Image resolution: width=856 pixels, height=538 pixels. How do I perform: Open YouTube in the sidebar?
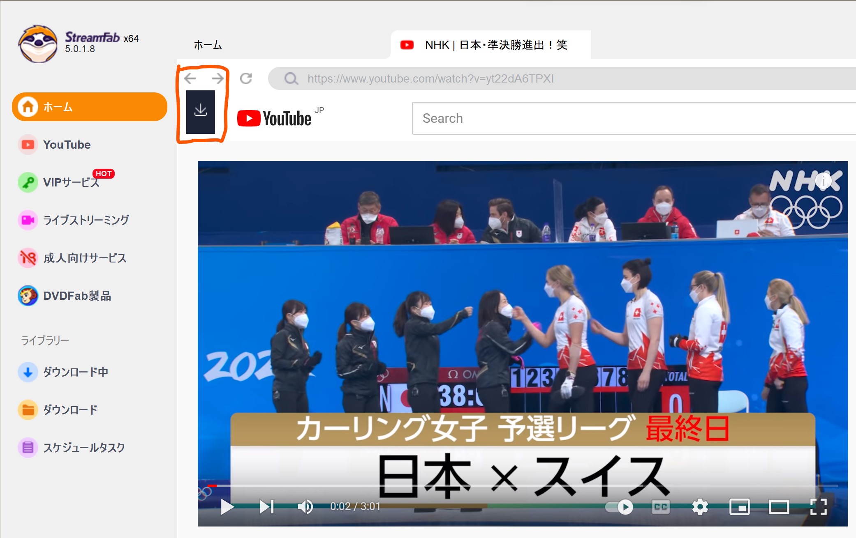pyautogui.click(x=67, y=145)
